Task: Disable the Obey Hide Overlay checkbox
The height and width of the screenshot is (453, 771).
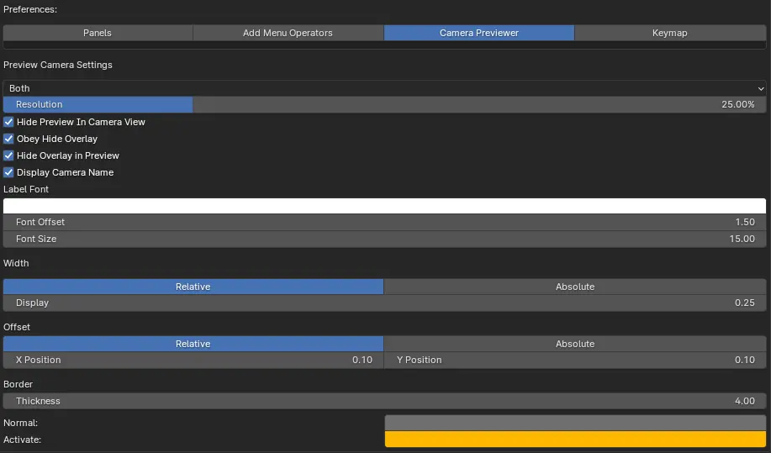Action: tap(9, 139)
